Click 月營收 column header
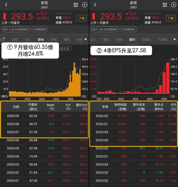Viewport: 178px width, 187px height. click(x=33, y=107)
